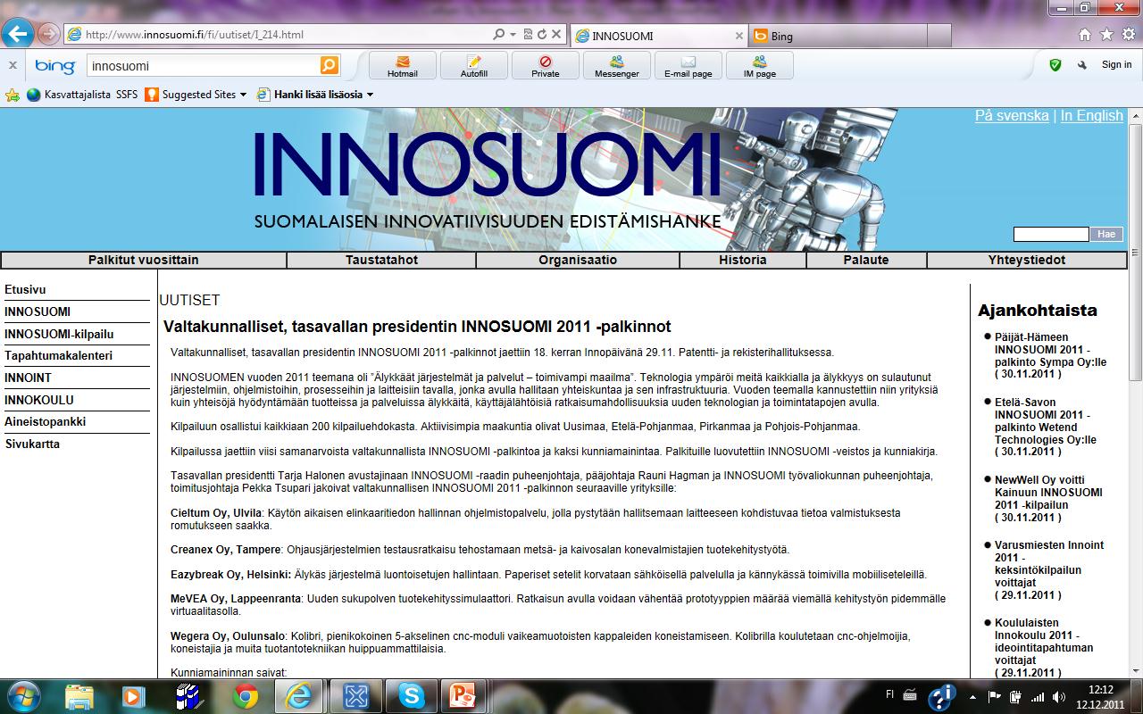
Task: Open Skype from the taskbar
Action: click(412, 696)
